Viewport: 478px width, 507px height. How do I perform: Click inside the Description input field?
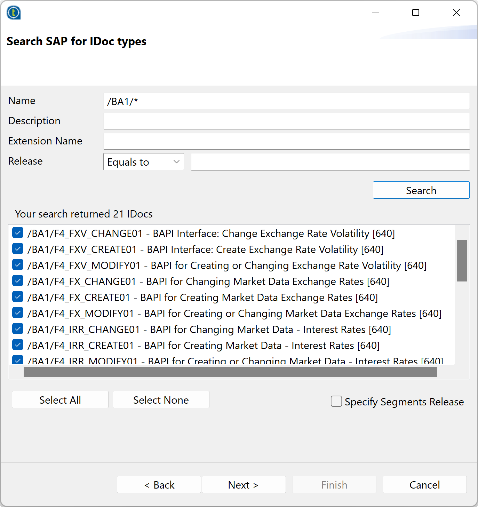pyautogui.click(x=285, y=121)
